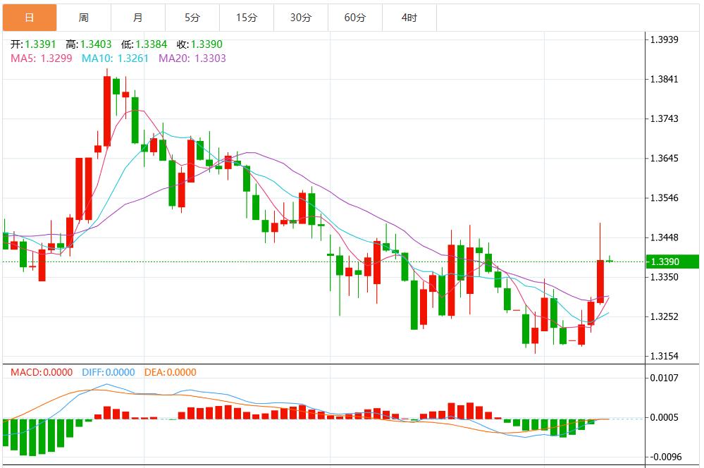Click the MACD indicator value label
704x468 pixels.
pyautogui.click(x=42, y=372)
